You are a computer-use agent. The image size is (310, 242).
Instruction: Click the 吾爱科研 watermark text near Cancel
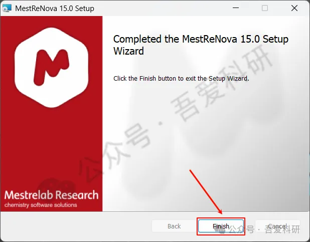pyautogui.click(x=282, y=229)
